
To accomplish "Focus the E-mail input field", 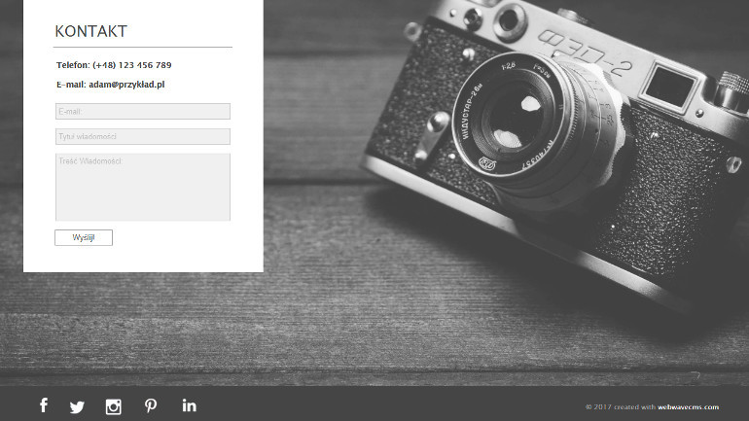I will point(143,111).
